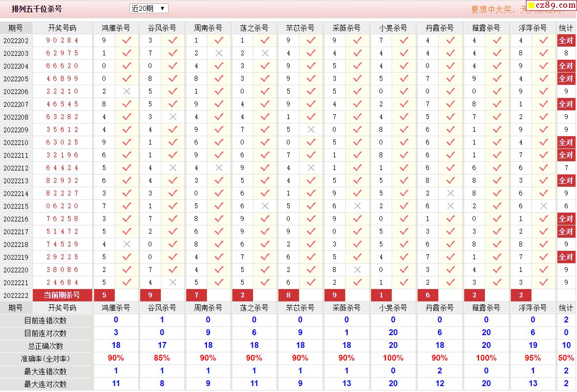
Task: Click 丹霞's current kill number 6
Action: (427, 295)
